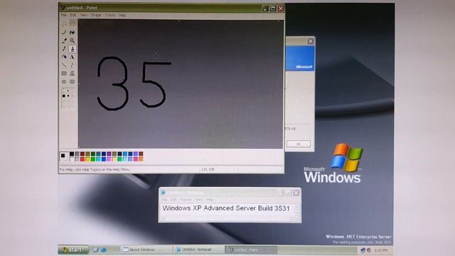The width and height of the screenshot is (455, 256).
Task: Pick the Pick Color eyedropper tool
Action: [x=64, y=41]
